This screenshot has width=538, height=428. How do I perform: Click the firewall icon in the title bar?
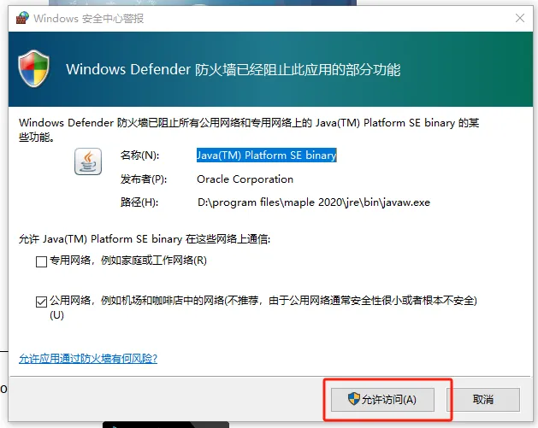pos(22,18)
